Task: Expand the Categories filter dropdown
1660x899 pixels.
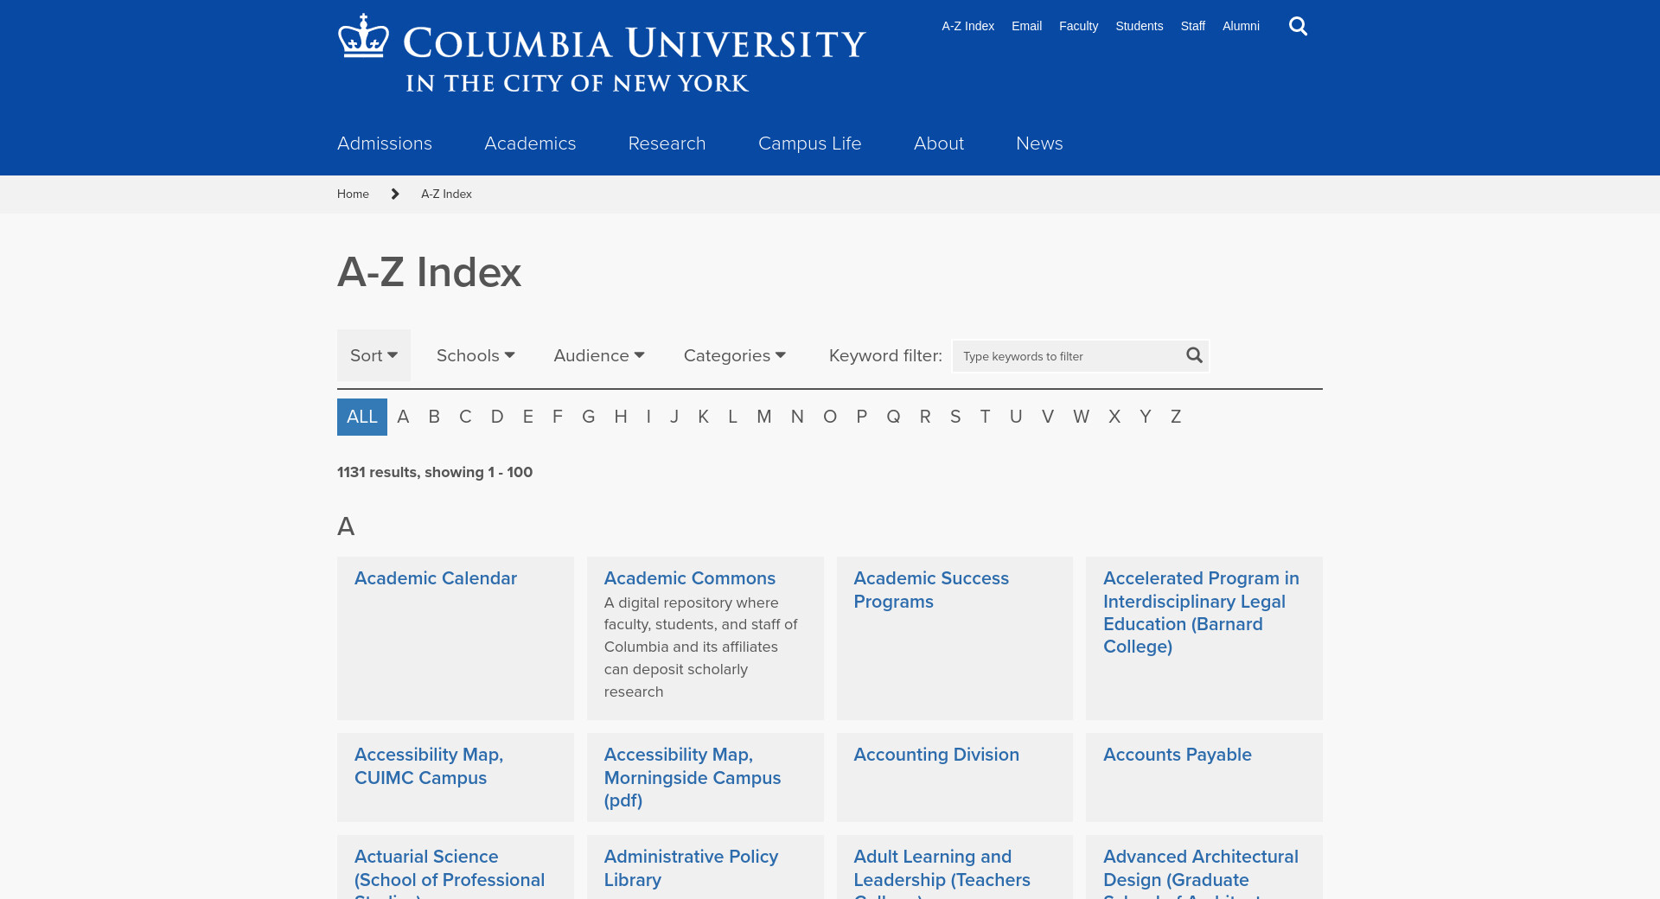Action: [x=734, y=355]
